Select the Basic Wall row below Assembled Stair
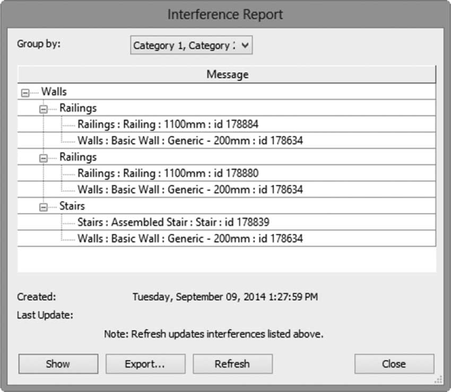451x392 pixels. click(x=227, y=238)
